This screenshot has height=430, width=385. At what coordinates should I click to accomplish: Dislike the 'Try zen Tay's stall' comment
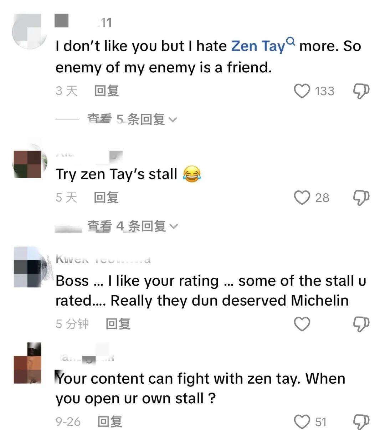pos(361,198)
